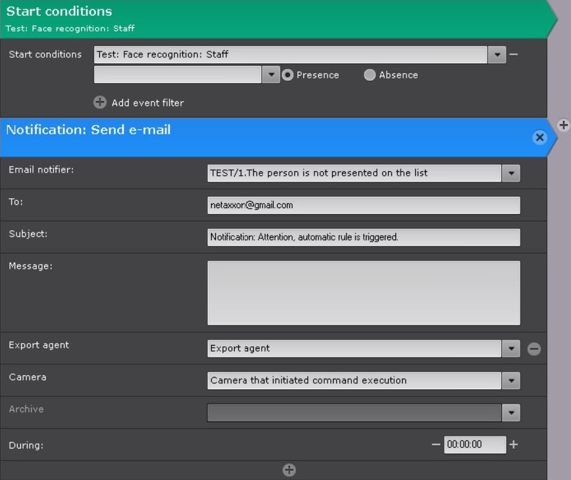Decrease the During time value
571x480 pixels.
[x=435, y=445]
